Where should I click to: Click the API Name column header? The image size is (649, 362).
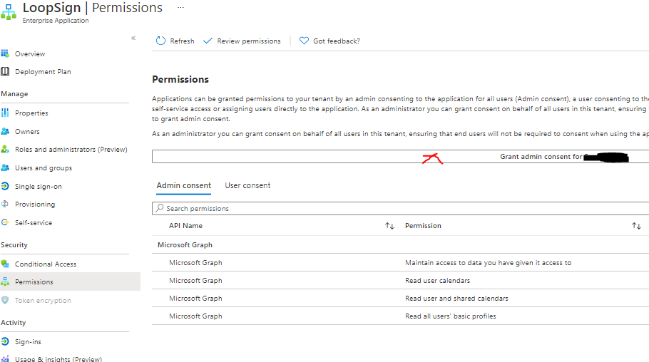pyautogui.click(x=185, y=225)
